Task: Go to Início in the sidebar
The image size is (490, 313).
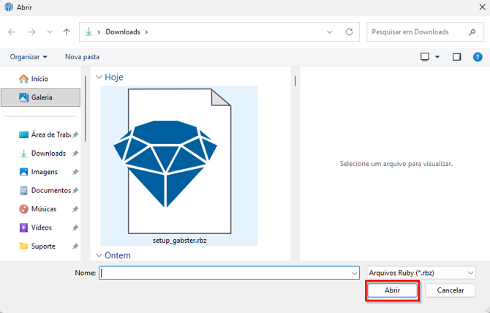Action: (39, 78)
